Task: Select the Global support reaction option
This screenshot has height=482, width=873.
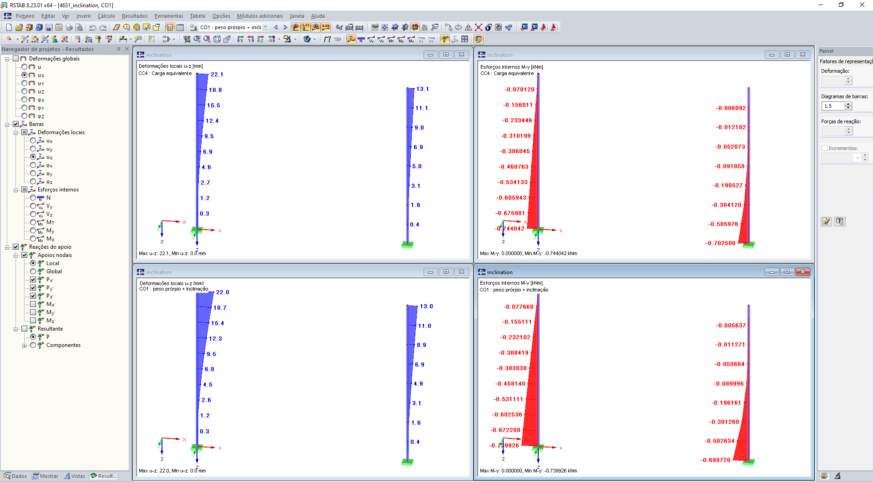Action: click(33, 271)
